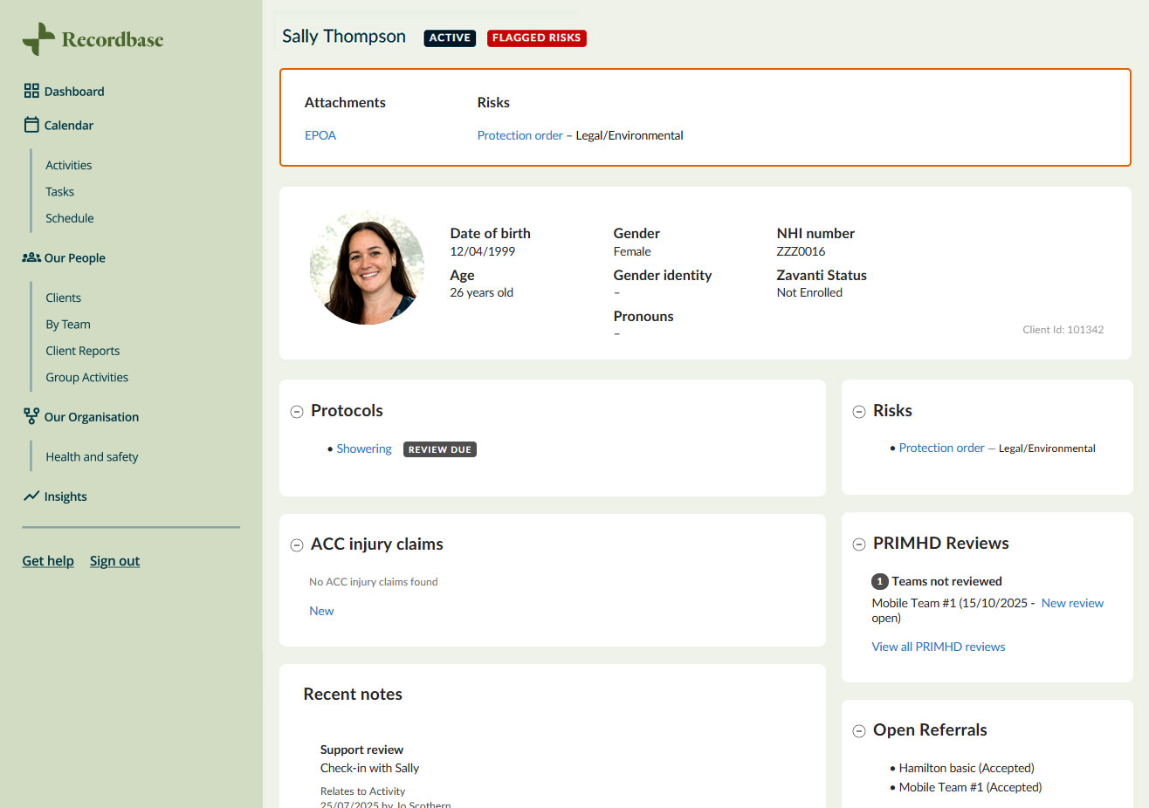Open Health and safety page
The width and height of the screenshot is (1149, 808).
[92, 456]
